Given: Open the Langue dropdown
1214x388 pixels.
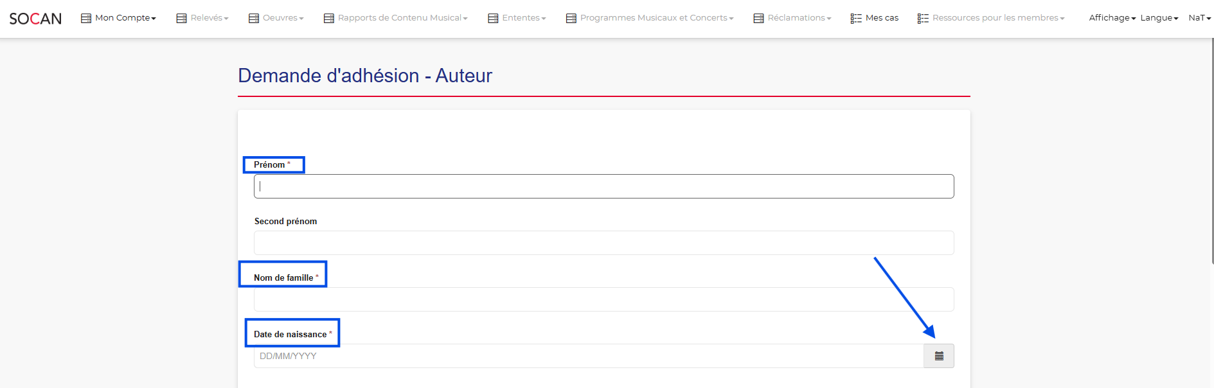Looking at the screenshot, I should [x=1159, y=18].
